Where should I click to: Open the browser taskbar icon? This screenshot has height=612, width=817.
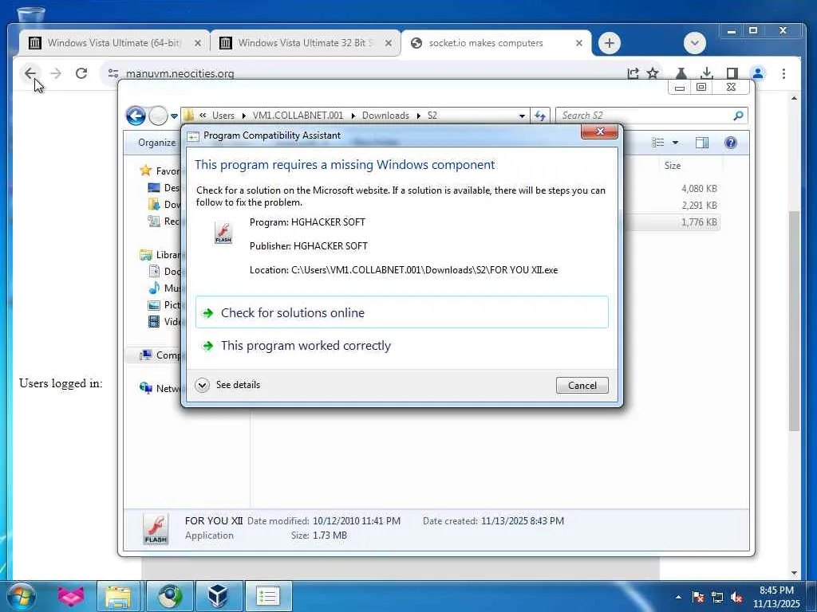170,596
